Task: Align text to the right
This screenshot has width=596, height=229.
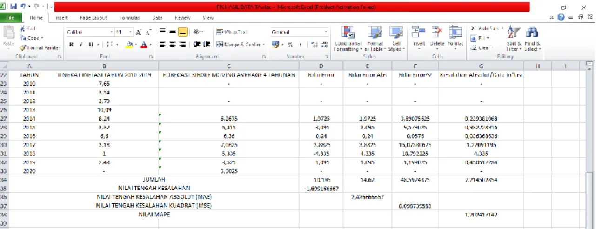Action: tap(183, 44)
